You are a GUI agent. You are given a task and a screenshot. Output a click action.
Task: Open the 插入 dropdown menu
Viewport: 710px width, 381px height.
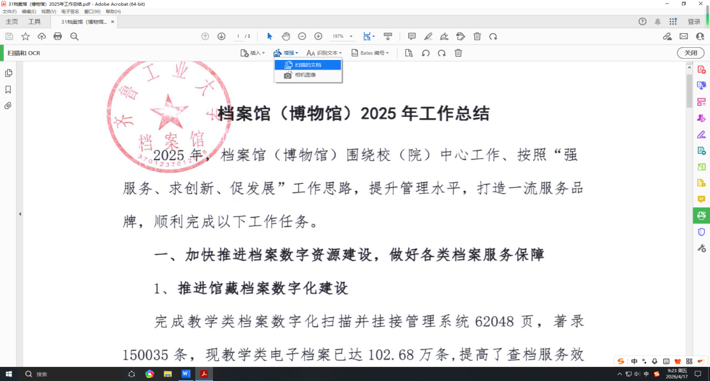253,53
